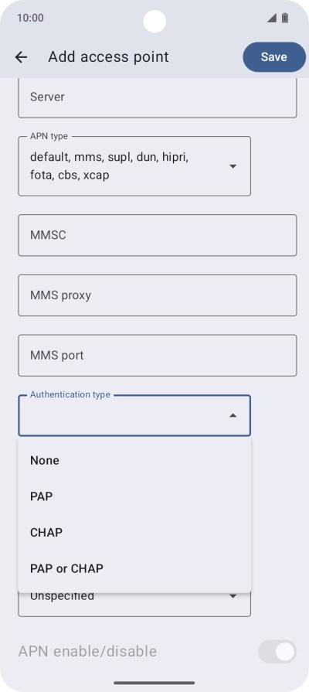Image resolution: width=309 pixels, height=692 pixels.
Task: Toggle the APN enable/disable switch
Action: (x=277, y=651)
